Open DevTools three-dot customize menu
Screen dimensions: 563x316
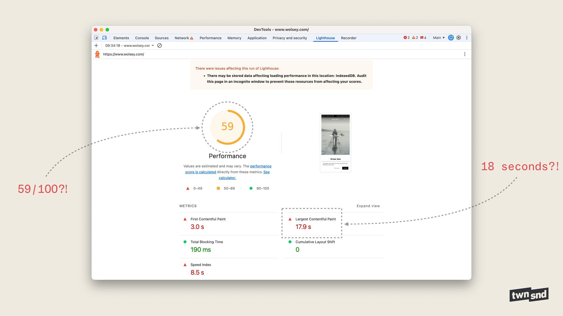pyautogui.click(x=467, y=38)
